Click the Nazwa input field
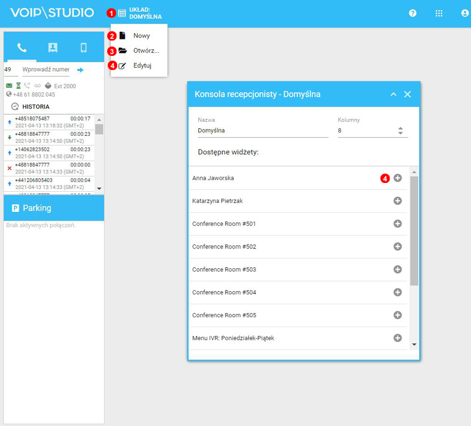Image resolution: width=471 pixels, height=426 pixels. pyautogui.click(x=263, y=131)
